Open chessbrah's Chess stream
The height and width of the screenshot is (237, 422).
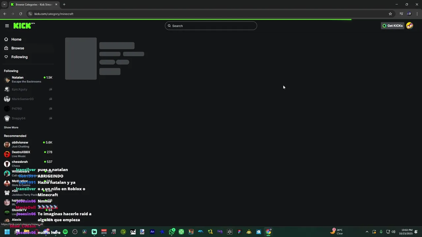[x=28, y=164]
